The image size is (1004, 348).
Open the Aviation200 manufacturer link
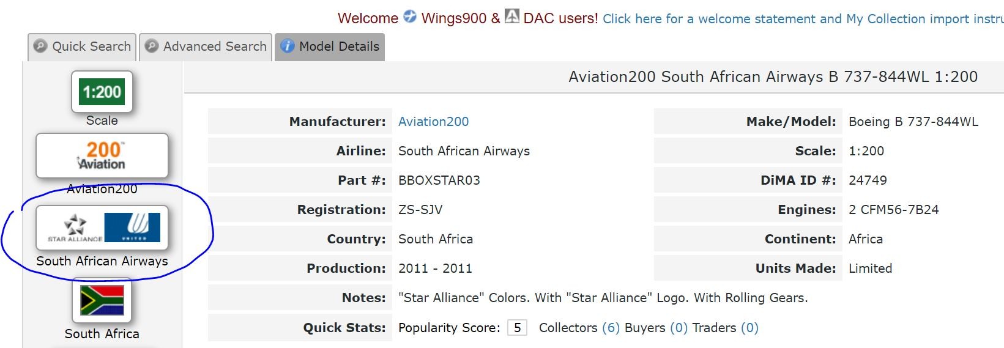433,122
